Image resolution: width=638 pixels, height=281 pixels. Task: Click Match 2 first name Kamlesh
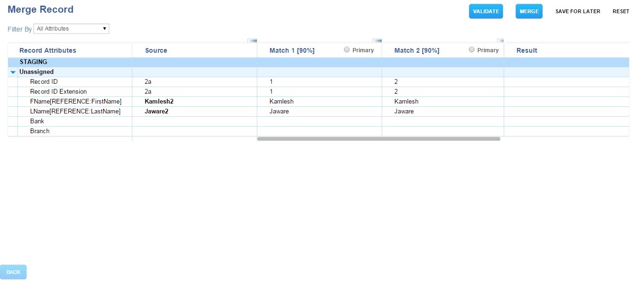pyautogui.click(x=406, y=102)
